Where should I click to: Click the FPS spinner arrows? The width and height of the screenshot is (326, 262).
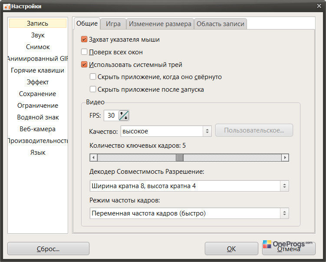124,116
